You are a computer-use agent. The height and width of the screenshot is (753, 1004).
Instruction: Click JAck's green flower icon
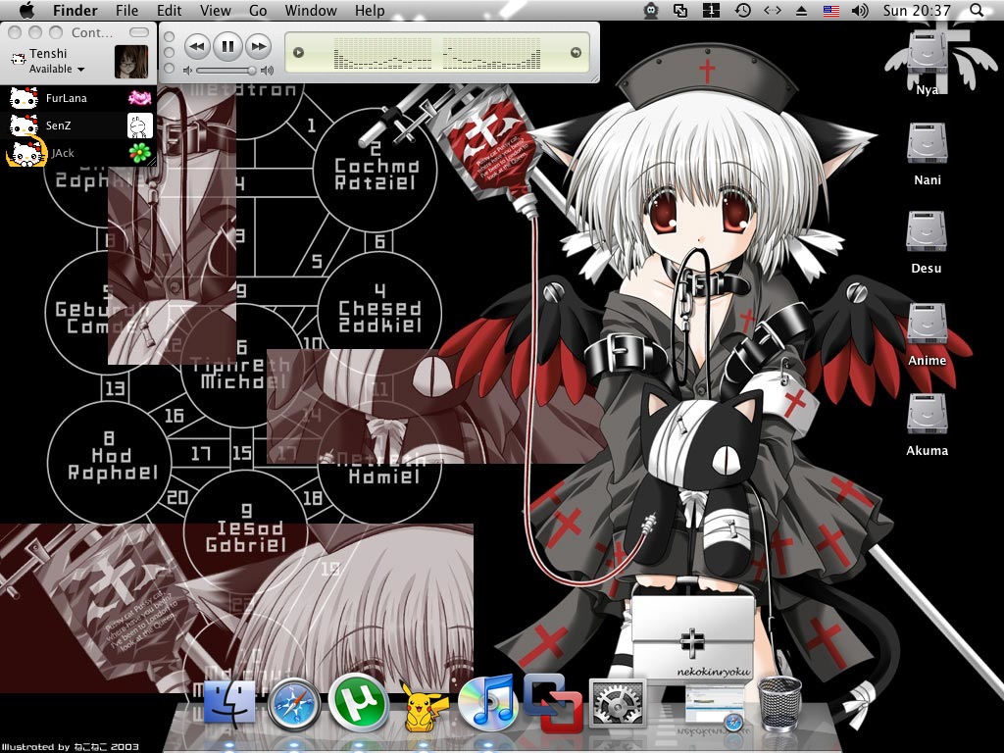139,152
